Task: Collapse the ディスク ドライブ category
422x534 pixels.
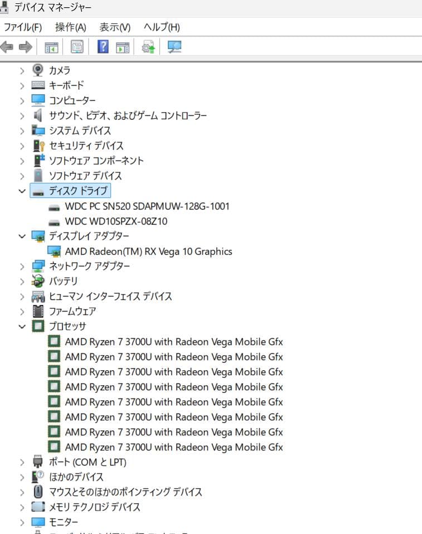Action: (22, 191)
